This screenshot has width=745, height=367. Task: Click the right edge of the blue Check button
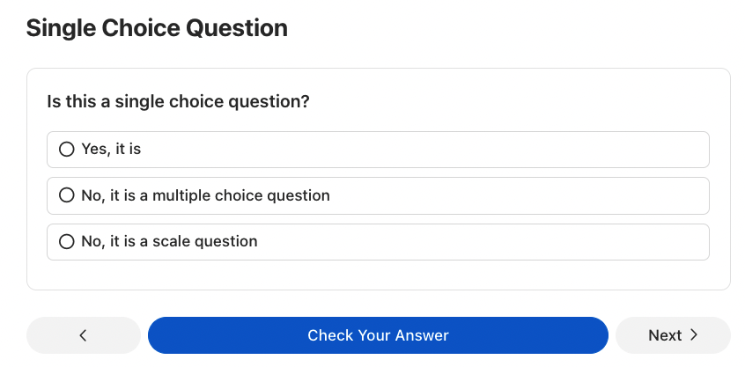pyautogui.click(x=594, y=335)
